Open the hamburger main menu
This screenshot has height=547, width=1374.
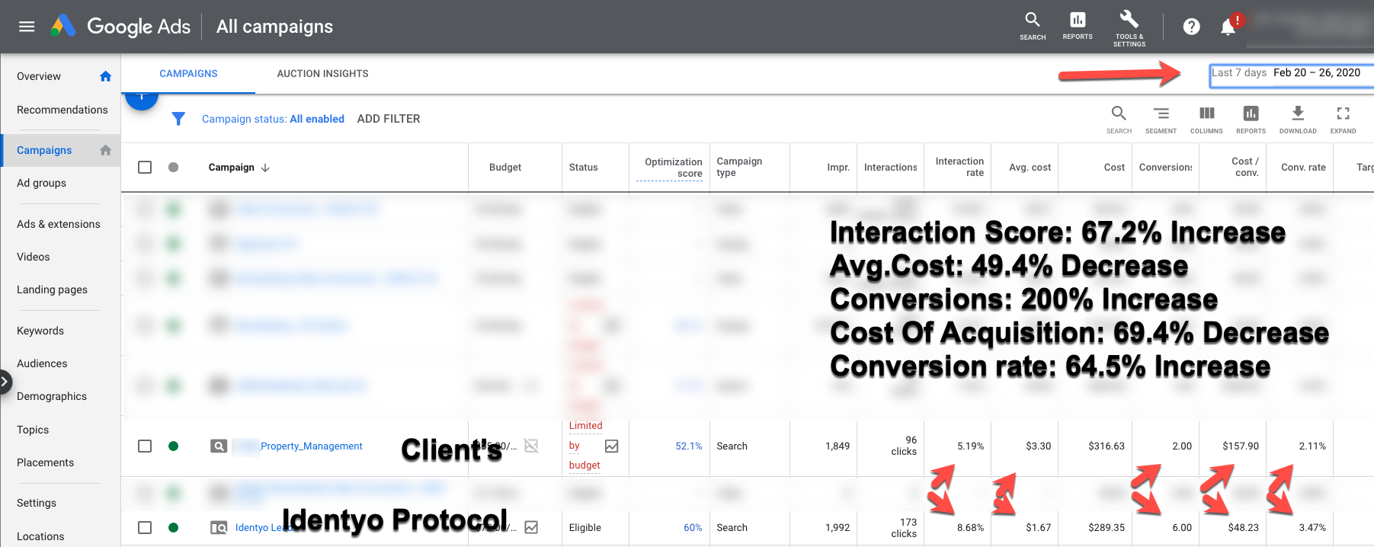coord(27,27)
